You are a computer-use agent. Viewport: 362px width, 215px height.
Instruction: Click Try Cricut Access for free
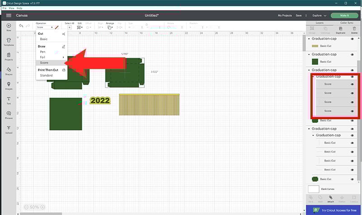333,210
